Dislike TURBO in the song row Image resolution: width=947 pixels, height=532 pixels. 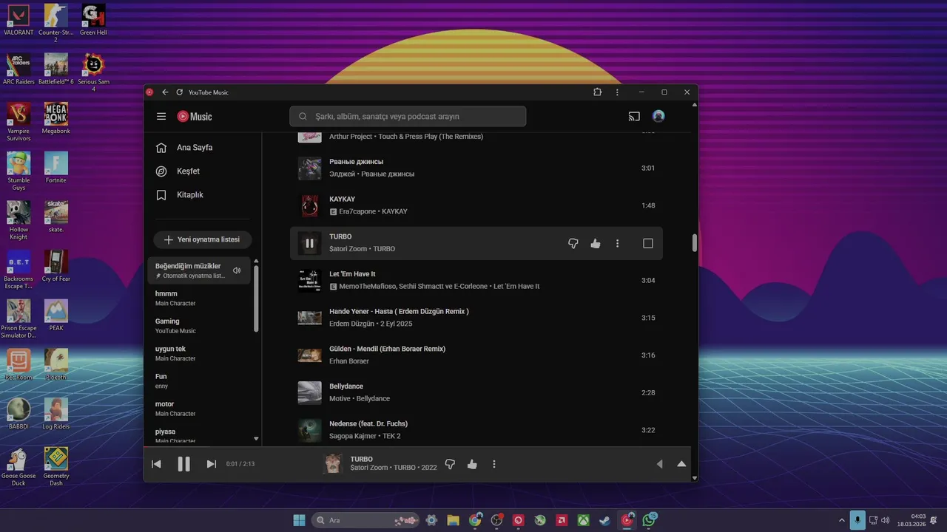573,243
